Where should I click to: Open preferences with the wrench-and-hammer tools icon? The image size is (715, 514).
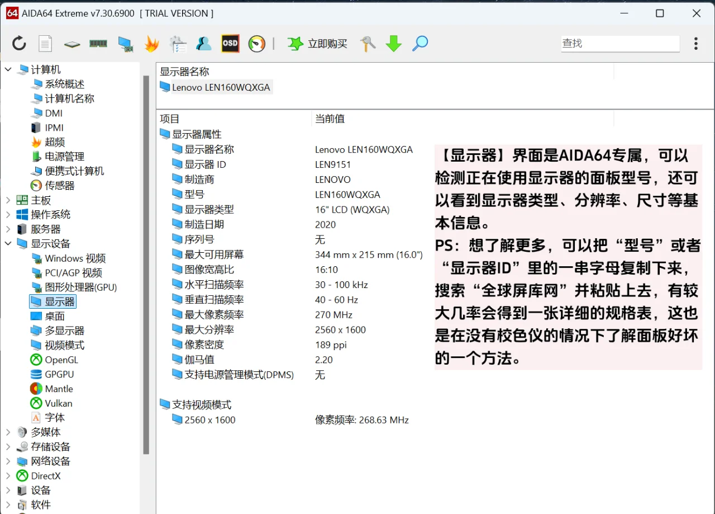click(x=368, y=44)
